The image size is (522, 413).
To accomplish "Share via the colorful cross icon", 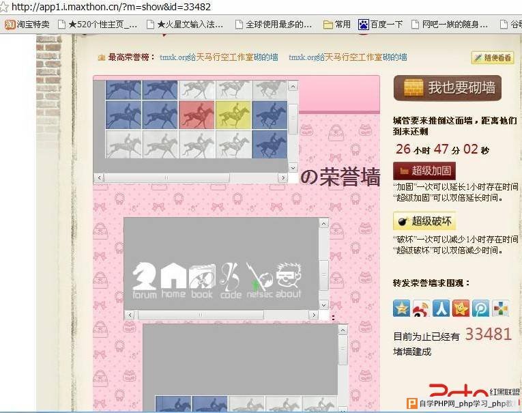I will click(500, 308).
